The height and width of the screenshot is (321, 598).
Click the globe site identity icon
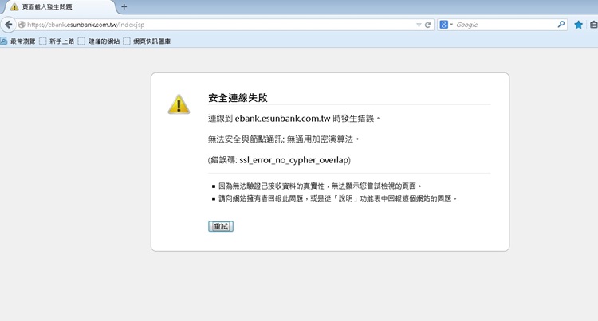tap(22, 25)
